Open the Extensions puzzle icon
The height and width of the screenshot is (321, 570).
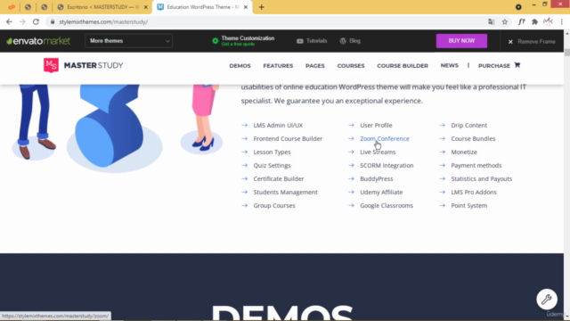pyautogui.click(x=534, y=21)
